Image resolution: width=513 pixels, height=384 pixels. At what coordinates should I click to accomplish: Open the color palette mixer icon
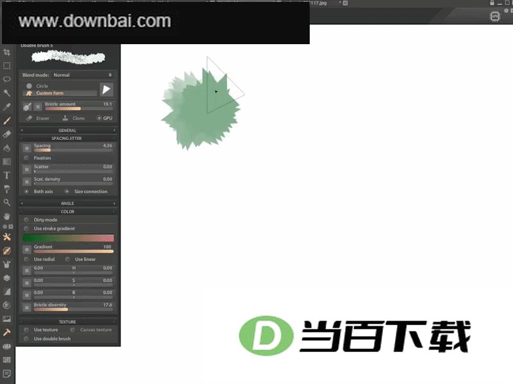(x=6, y=346)
